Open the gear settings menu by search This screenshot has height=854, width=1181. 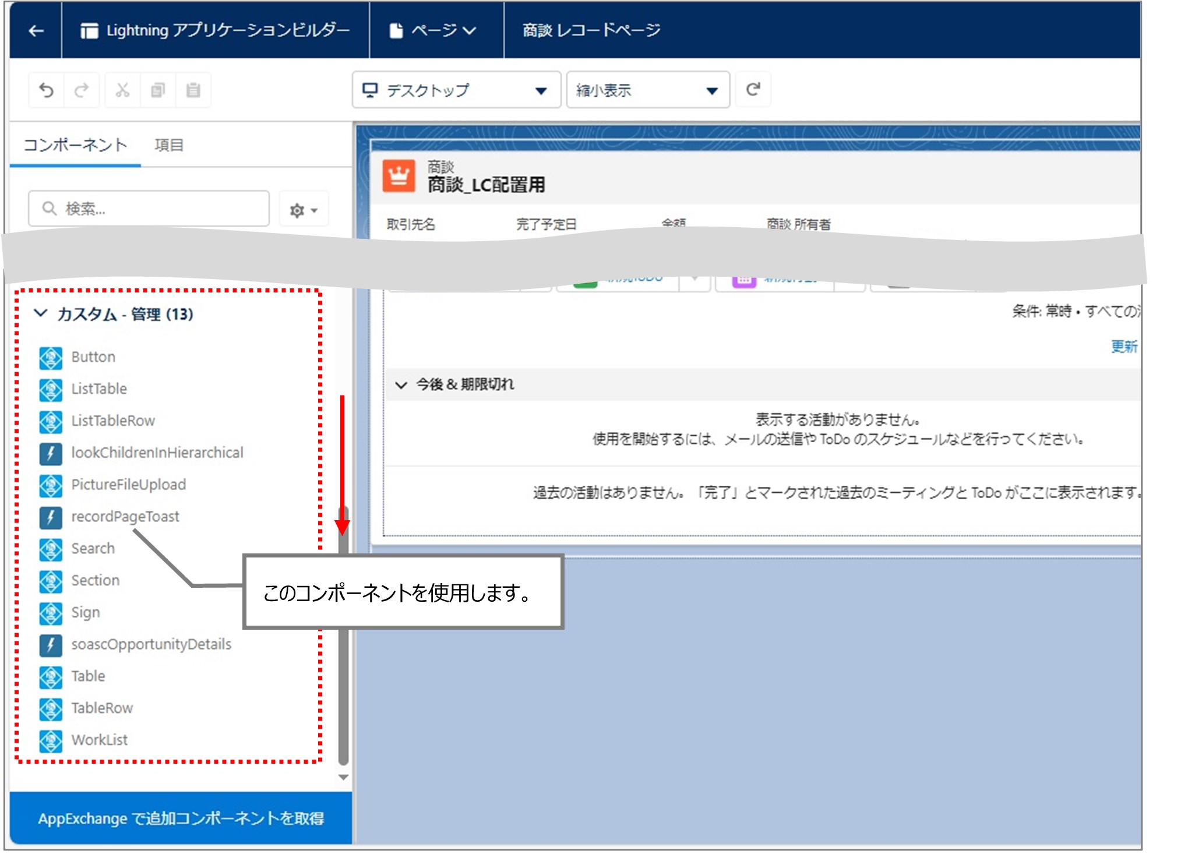pyautogui.click(x=303, y=210)
